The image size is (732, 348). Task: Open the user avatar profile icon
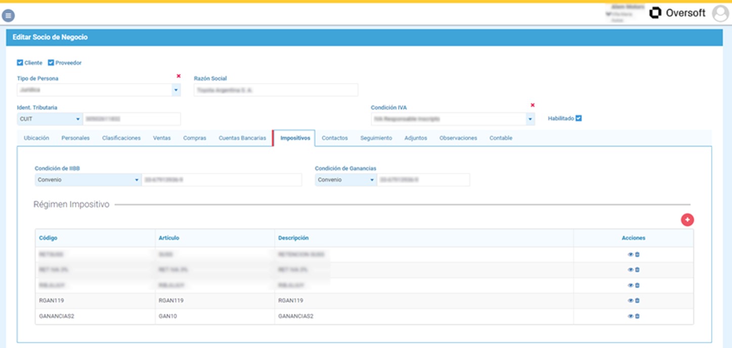click(x=720, y=14)
